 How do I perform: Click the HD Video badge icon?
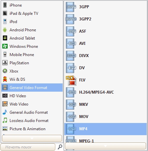pyautogui.click(x=5, y=96)
